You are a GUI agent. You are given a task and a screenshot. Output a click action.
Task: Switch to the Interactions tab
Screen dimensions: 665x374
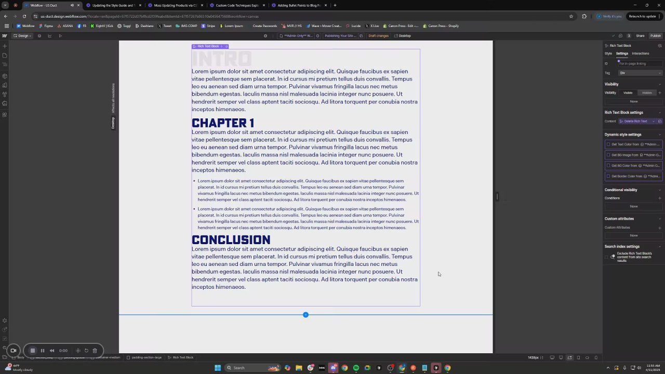point(640,54)
